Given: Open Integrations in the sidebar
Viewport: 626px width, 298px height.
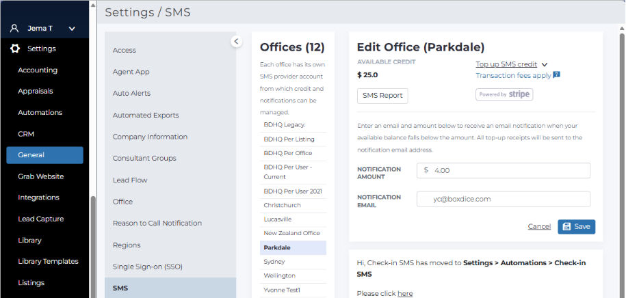Looking at the screenshot, I should (x=38, y=198).
